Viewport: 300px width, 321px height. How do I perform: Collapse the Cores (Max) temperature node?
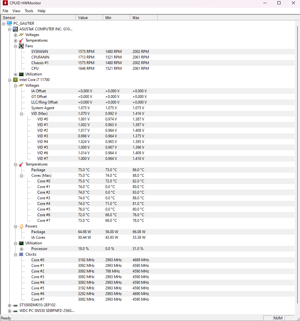point(21,176)
